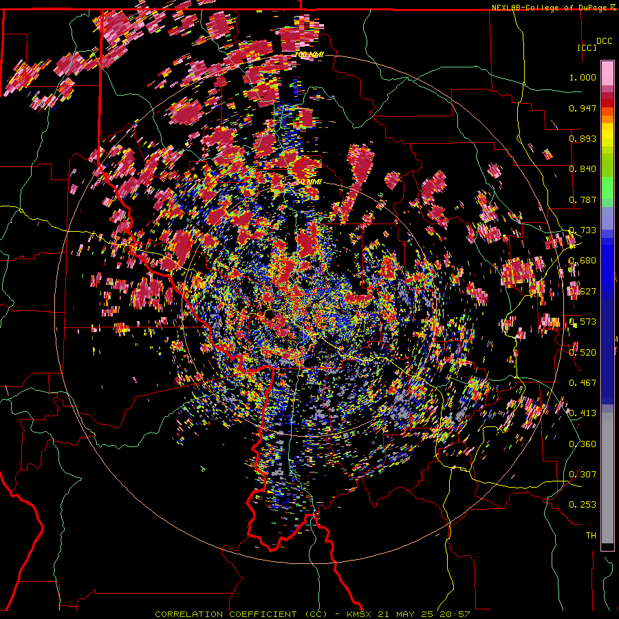Pick the gray color bar segment
Screen dimensions: 619x619
(x=607, y=478)
